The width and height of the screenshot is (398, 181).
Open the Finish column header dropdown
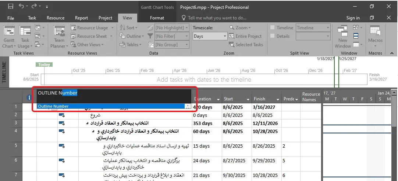(x=278, y=99)
